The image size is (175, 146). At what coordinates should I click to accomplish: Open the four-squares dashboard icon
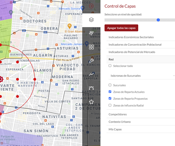tap(91, 47)
